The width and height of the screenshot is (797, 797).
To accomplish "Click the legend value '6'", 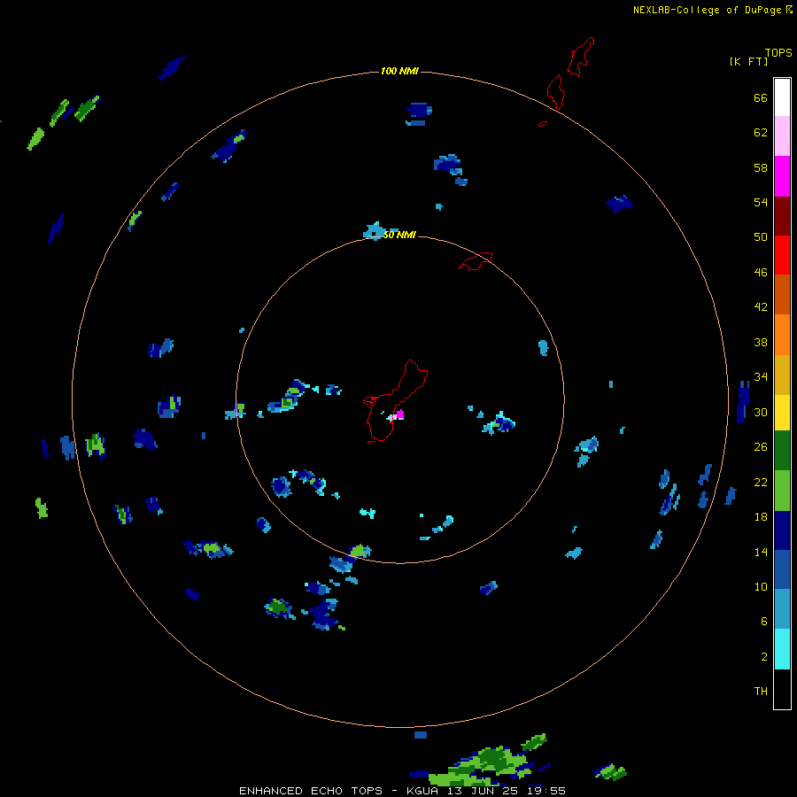I will pos(764,622).
